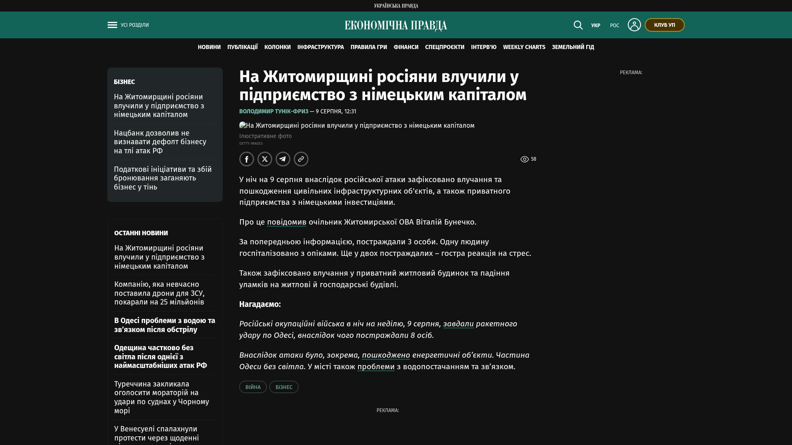792x445 pixels.
Task: Switch language to РОС
Action: (615, 26)
